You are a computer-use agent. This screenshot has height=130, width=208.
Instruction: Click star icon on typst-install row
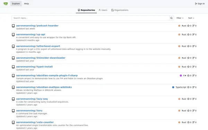pos(188,67)
